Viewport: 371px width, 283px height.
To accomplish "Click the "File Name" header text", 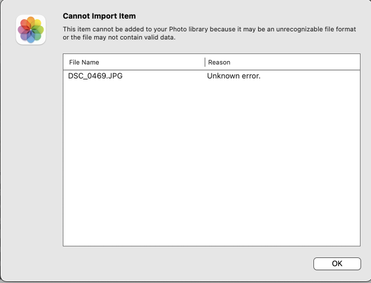I will click(84, 62).
